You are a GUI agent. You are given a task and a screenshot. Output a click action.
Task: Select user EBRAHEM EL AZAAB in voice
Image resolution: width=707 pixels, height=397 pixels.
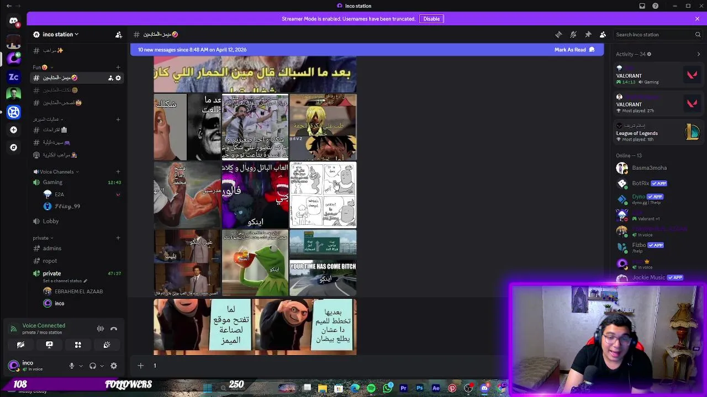[78, 291]
